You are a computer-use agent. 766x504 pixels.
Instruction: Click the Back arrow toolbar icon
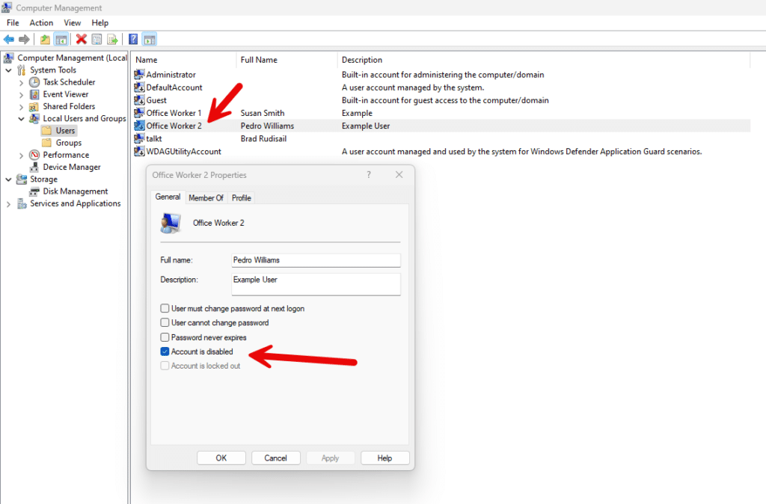point(9,40)
